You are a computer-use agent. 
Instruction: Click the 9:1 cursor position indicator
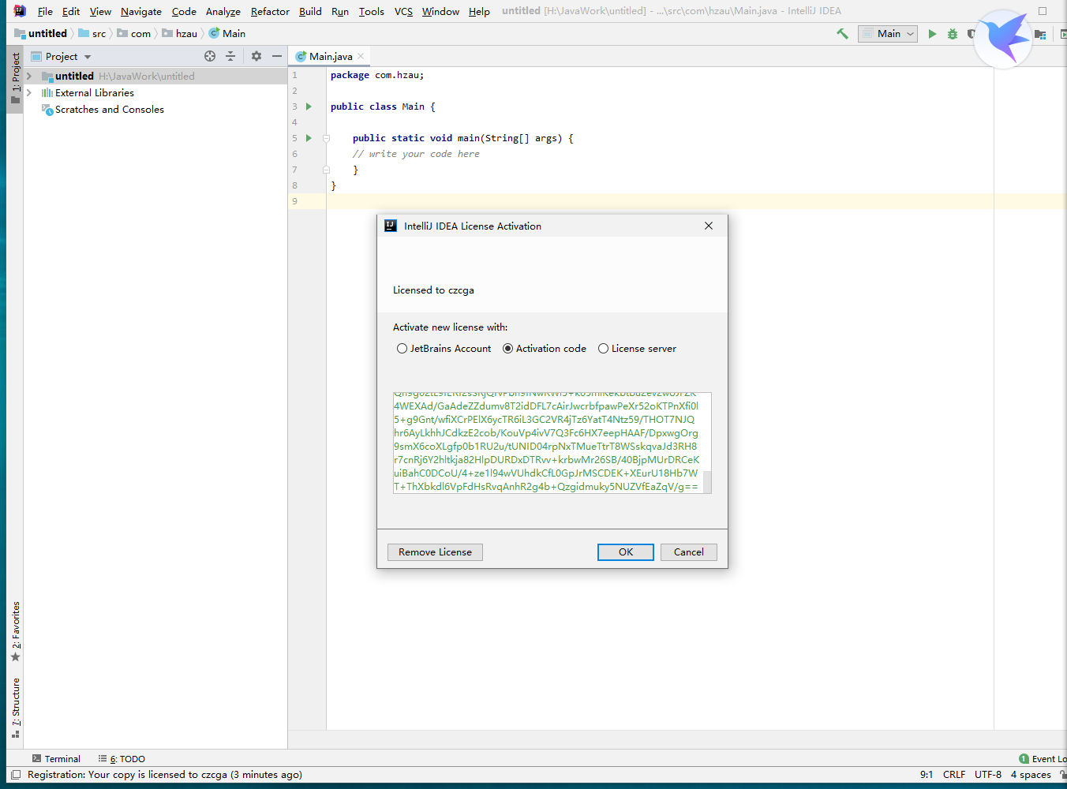927,775
